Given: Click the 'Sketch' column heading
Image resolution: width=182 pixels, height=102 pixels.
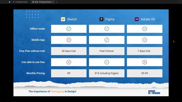Looking at the screenshot, I should point(72,19).
